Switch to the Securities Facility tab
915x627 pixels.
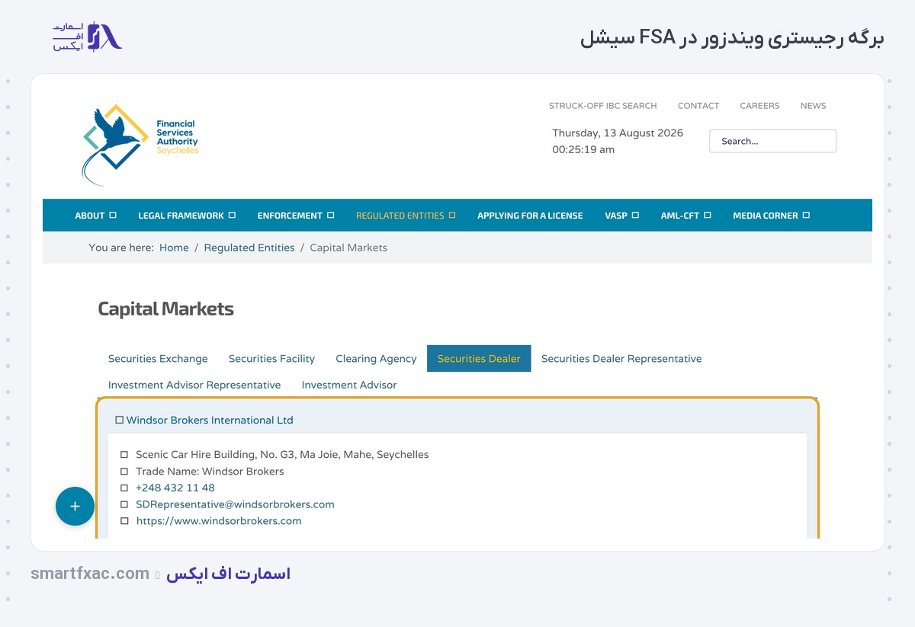pyautogui.click(x=271, y=359)
